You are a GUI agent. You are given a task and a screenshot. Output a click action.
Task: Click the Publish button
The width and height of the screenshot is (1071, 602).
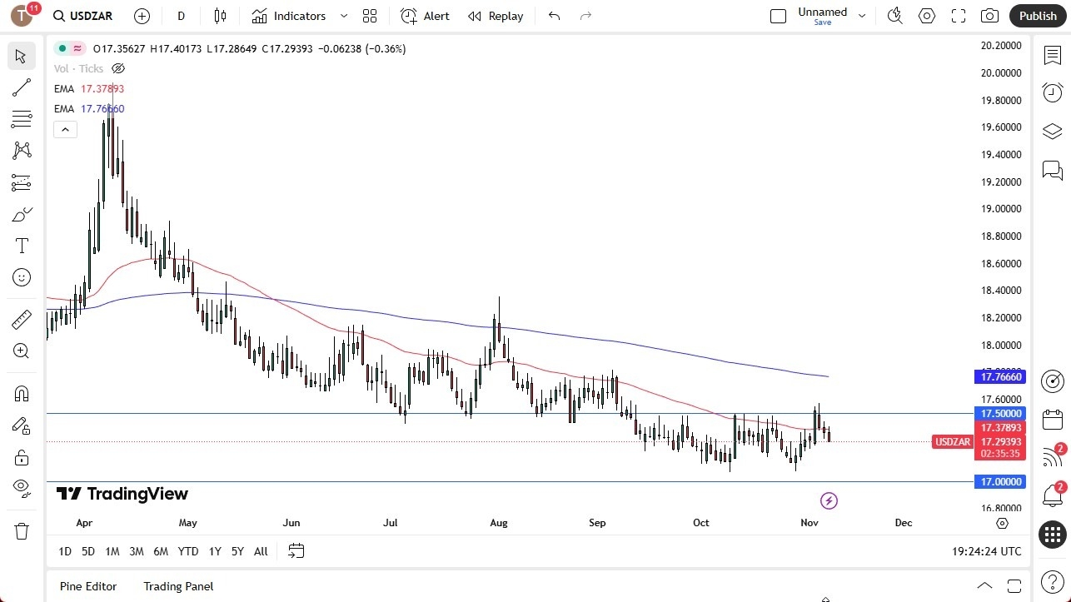pyautogui.click(x=1037, y=15)
